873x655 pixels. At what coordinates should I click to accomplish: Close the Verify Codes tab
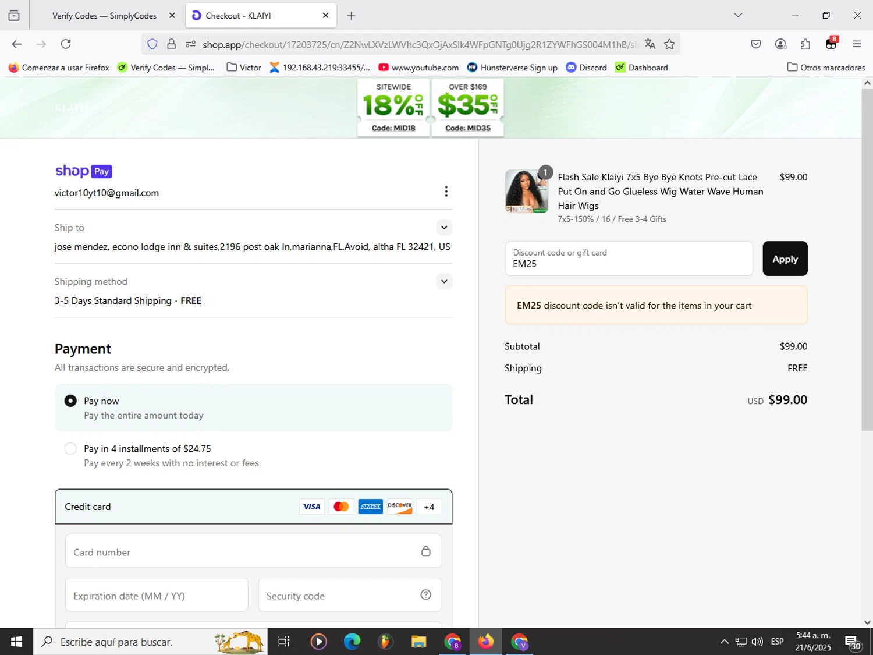[172, 16]
